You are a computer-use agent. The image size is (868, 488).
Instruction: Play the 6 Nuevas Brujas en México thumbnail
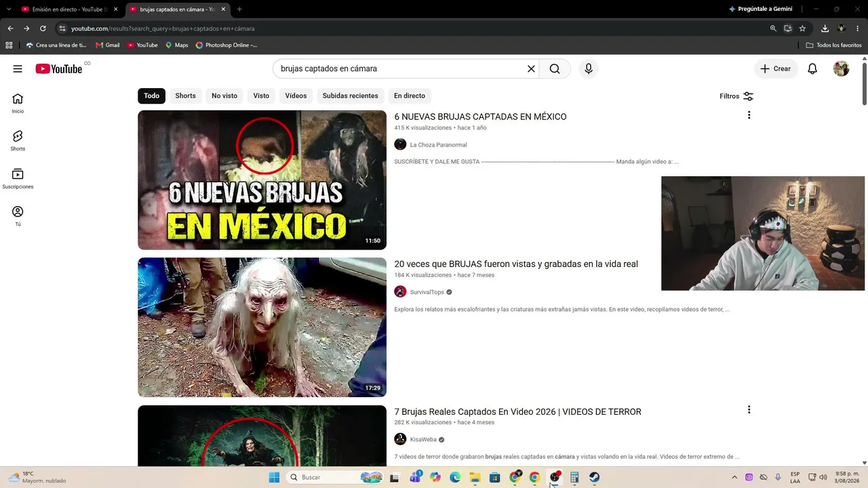262,180
